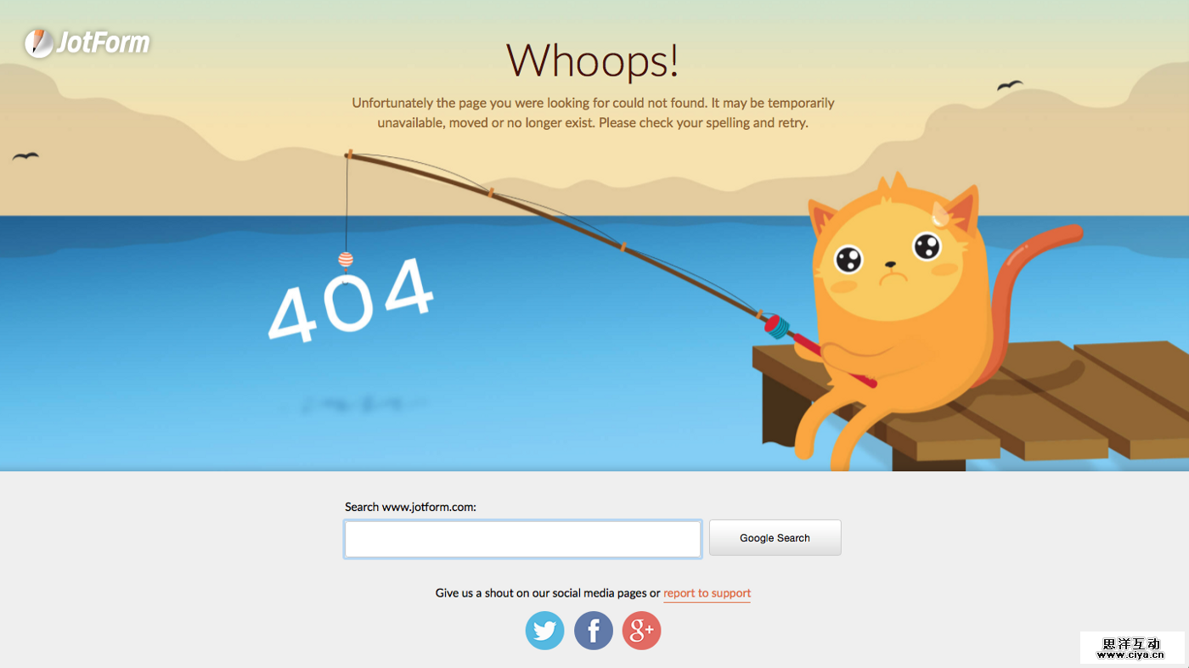Click the Google Search button
Screen dimensions: 1189x668
pos(775,537)
